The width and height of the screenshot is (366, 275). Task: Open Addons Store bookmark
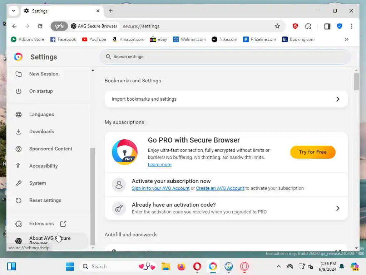click(28, 39)
